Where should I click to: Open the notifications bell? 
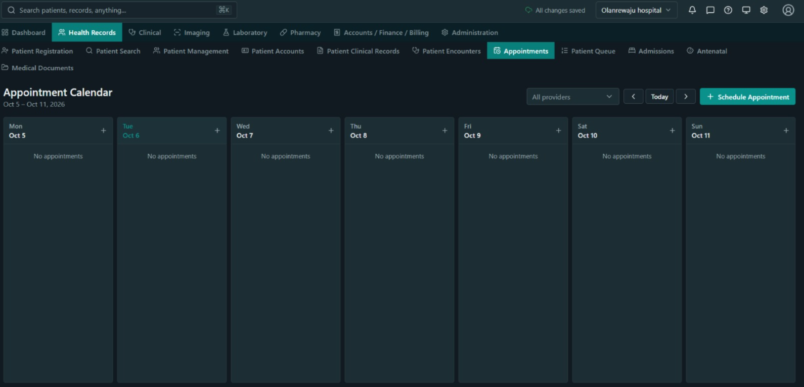692,10
